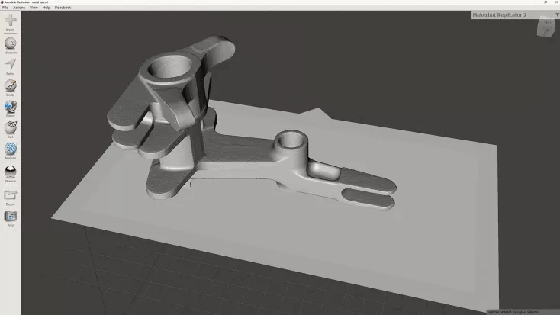560x315 pixels.
Task: Open the Meshmix parts library
Action: (x=11, y=43)
